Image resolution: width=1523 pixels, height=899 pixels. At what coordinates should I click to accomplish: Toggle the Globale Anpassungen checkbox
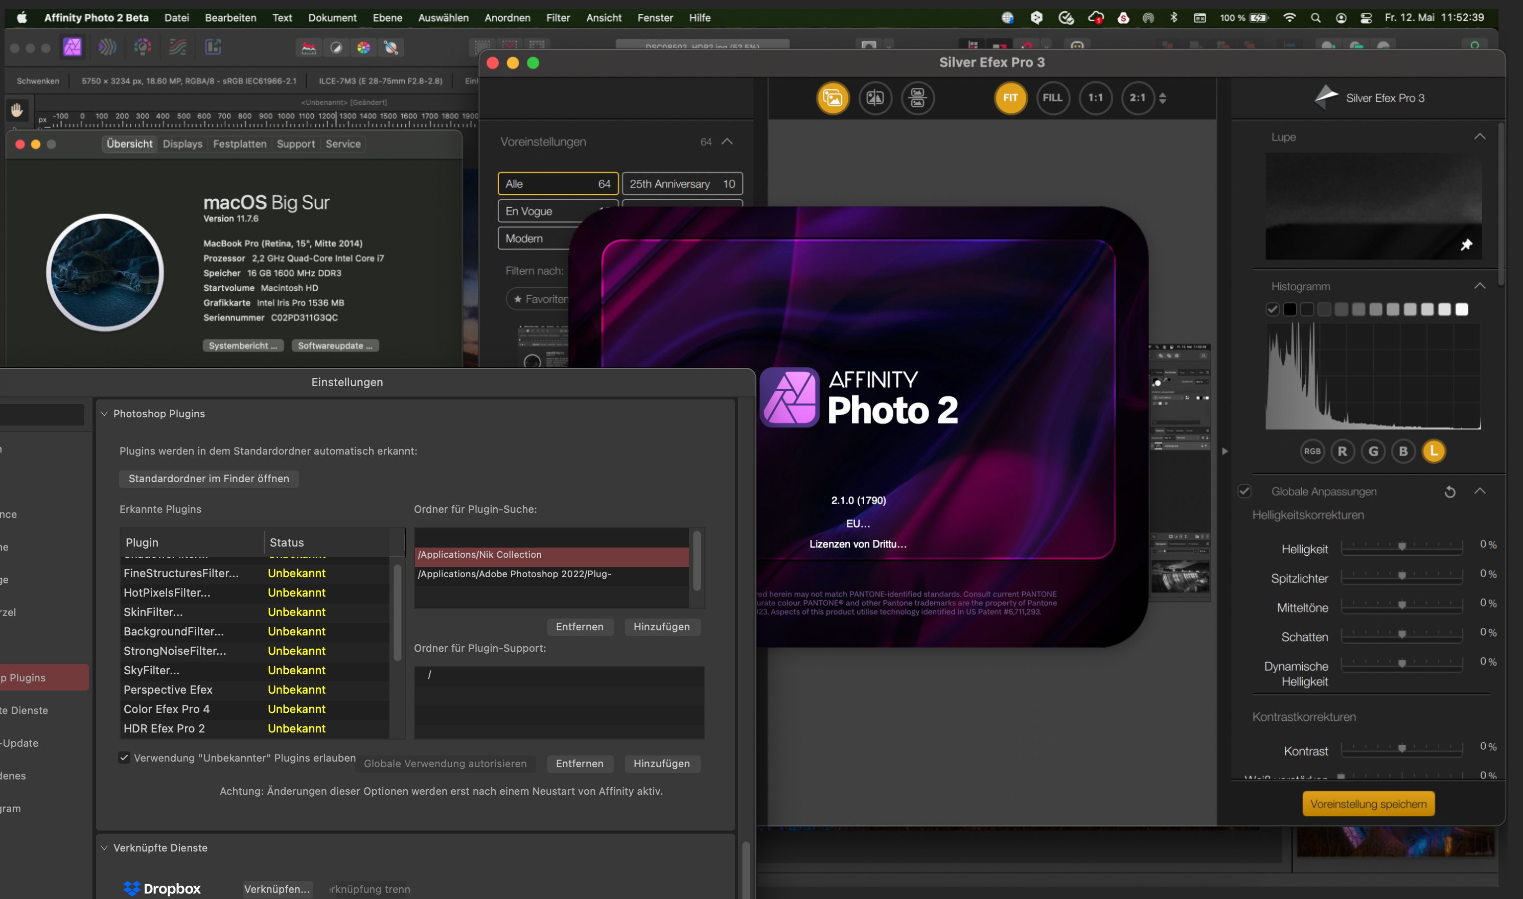(x=1244, y=491)
